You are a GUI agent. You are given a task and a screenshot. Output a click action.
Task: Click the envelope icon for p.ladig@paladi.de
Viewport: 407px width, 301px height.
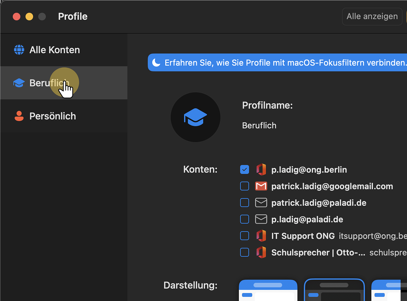coord(261,219)
